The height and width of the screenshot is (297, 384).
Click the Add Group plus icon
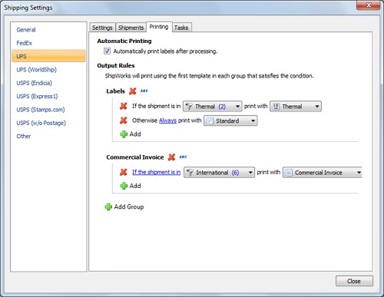(108, 206)
